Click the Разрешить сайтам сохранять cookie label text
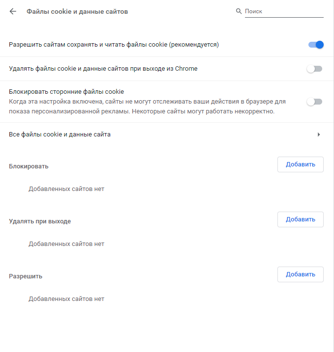 [x=114, y=45]
